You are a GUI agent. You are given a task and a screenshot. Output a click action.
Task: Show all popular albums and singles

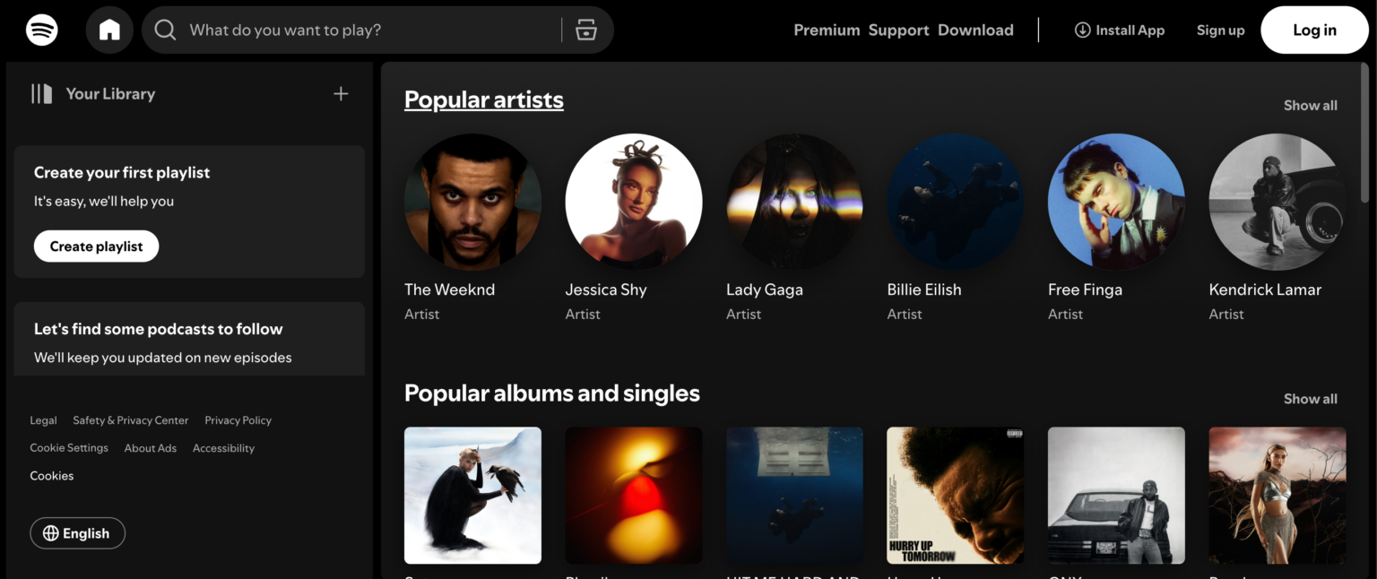coord(1310,399)
